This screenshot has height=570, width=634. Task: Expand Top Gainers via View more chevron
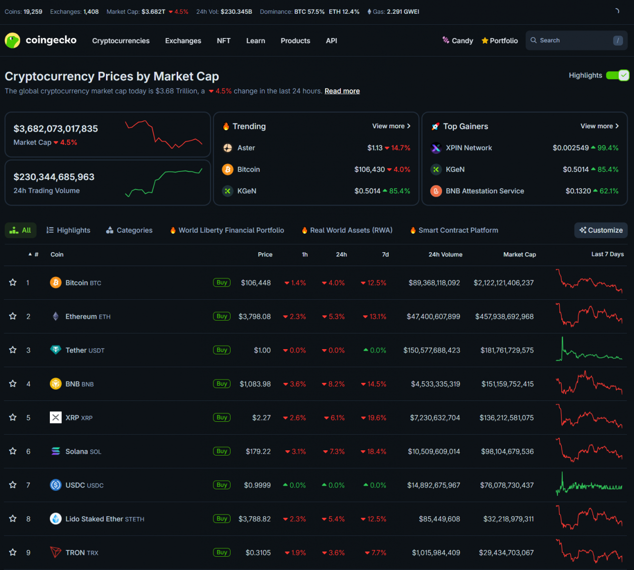(616, 126)
